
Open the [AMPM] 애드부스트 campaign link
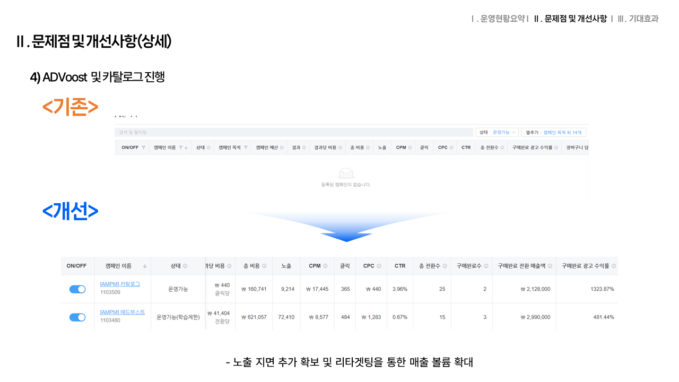pos(122,312)
